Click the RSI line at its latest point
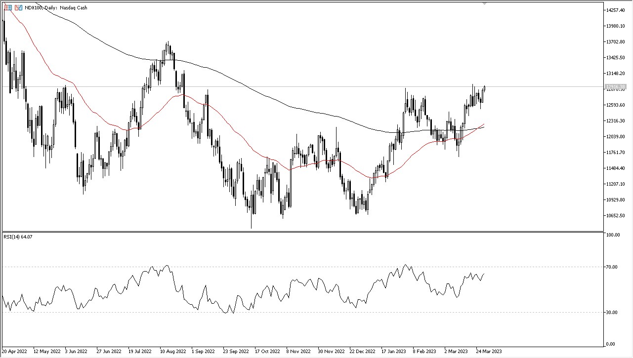Screen dimensions: 633x358 [x=483, y=274]
